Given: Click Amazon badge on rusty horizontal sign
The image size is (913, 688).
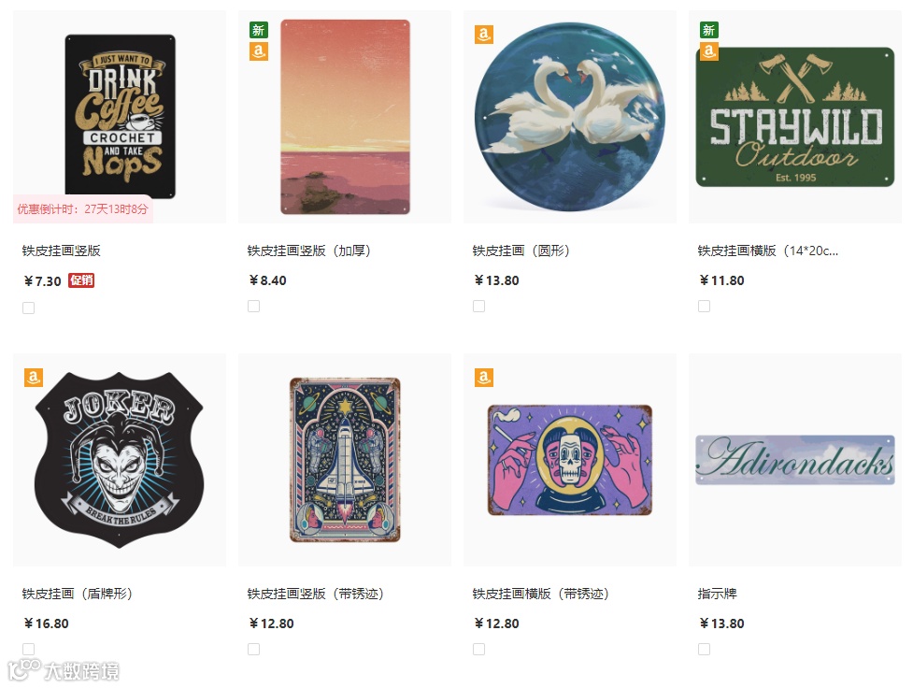Looking at the screenshot, I should click(x=484, y=378).
